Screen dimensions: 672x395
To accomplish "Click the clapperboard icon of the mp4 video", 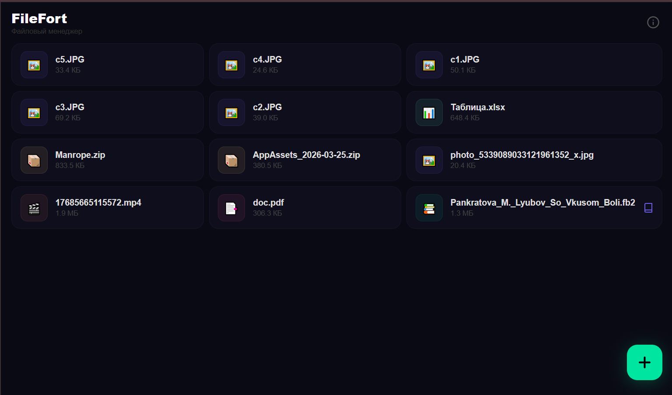I will tap(34, 208).
